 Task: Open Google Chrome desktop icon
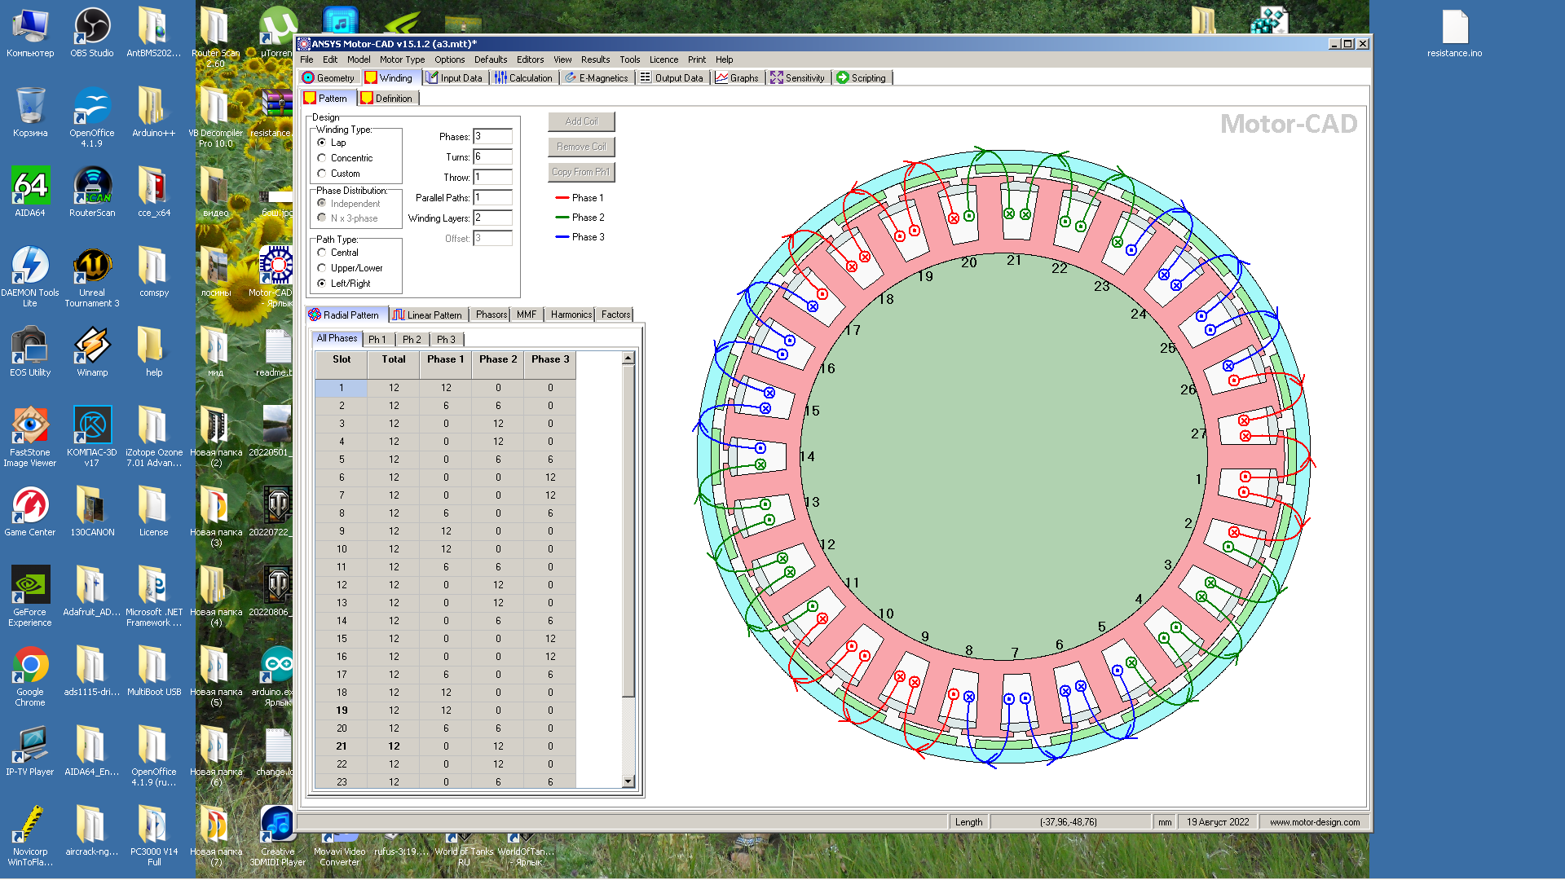click(30, 676)
